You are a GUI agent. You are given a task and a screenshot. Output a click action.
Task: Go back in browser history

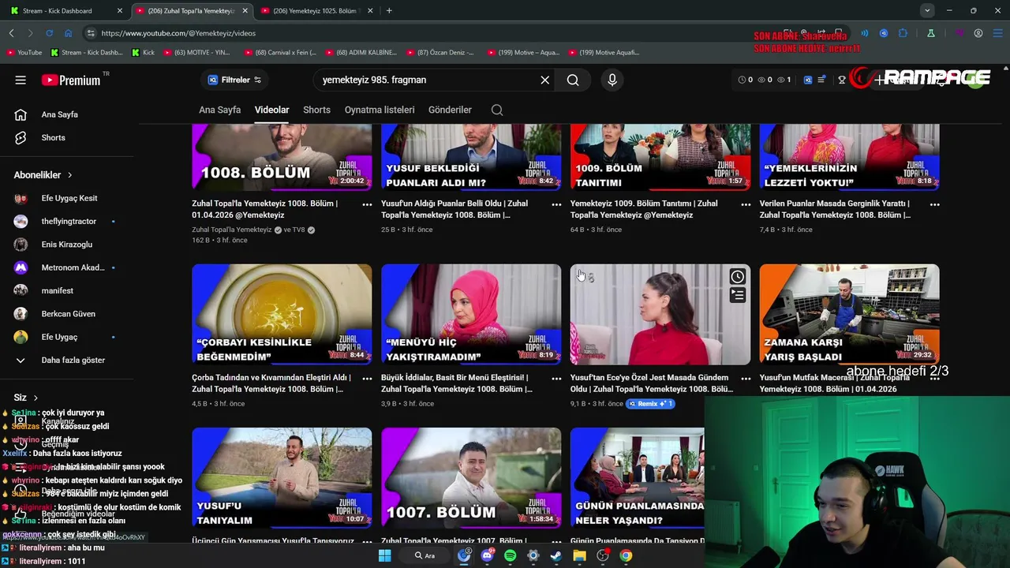[x=11, y=33]
